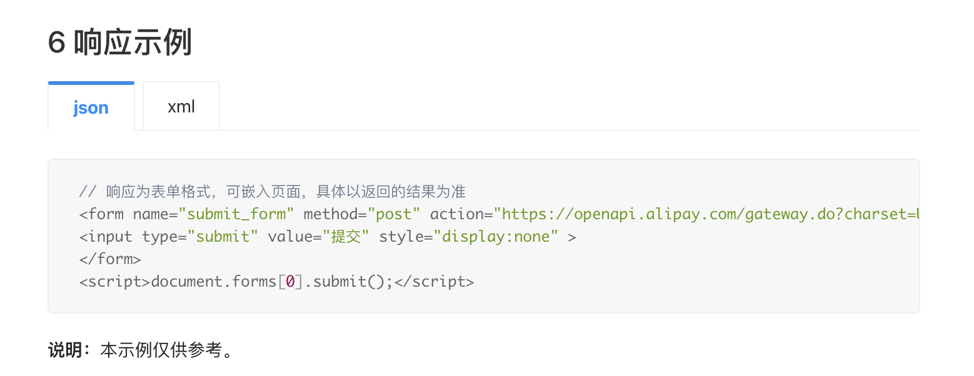
Task: Click the heading "6 响应示例"
Action: click(x=120, y=43)
